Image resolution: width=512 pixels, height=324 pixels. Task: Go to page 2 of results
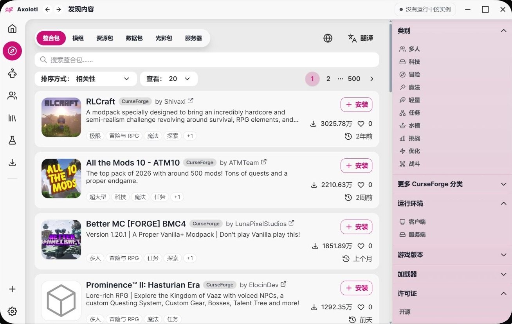tap(328, 79)
